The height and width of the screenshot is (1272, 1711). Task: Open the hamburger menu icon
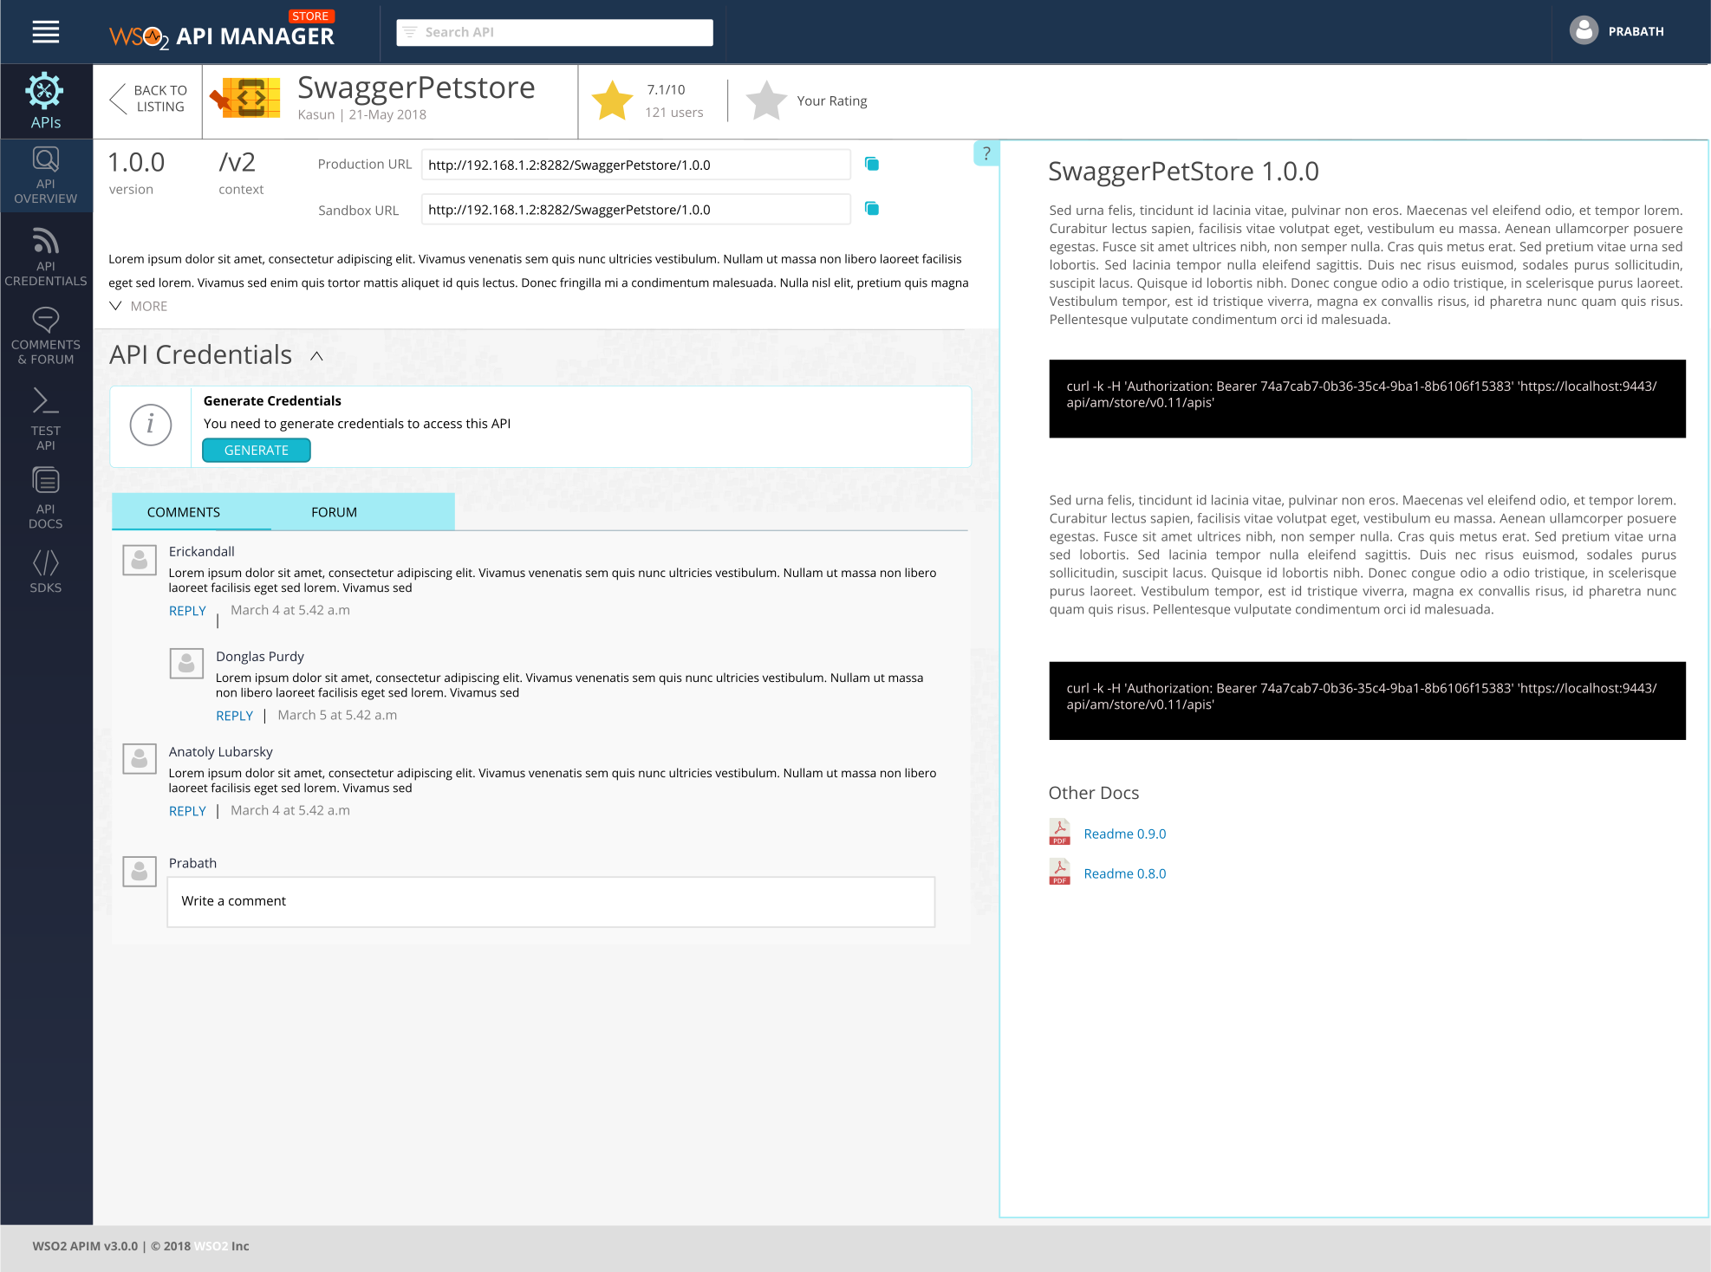click(45, 32)
